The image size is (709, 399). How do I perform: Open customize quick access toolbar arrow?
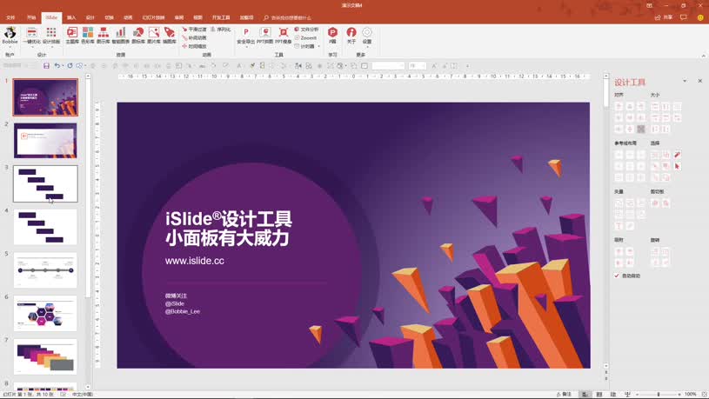tap(467, 66)
